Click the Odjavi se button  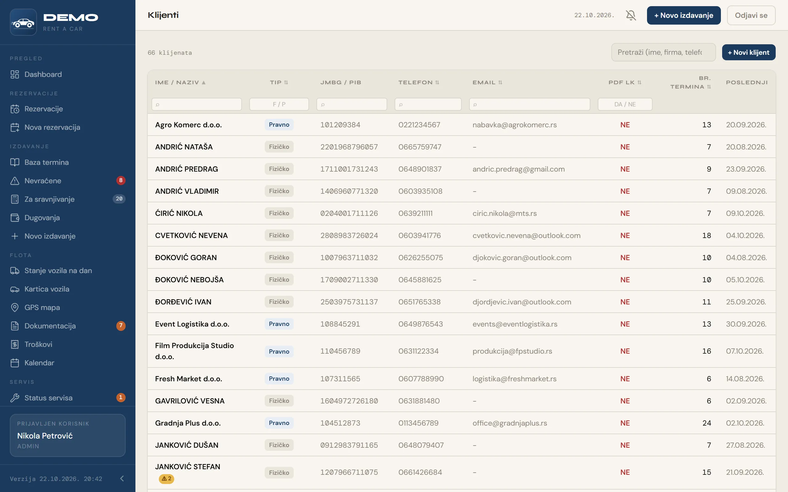pyautogui.click(x=751, y=15)
